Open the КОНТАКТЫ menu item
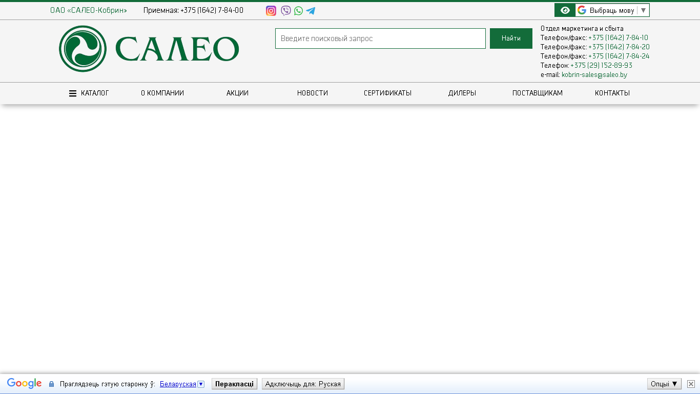The image size is (700, 394). pyautogui.click(x=612, y=93)
